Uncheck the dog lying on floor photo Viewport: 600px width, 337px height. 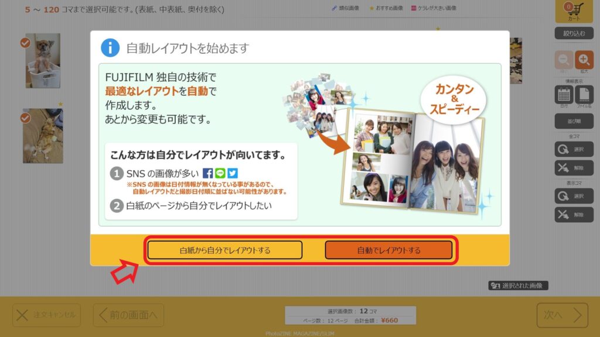(25, 118)
